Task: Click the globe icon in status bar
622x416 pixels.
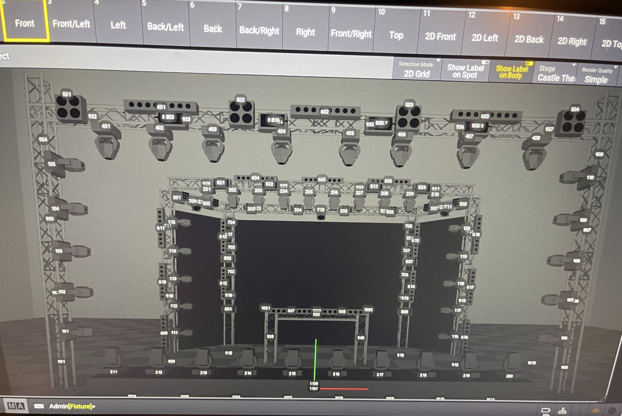Action: pyautogui.click(x=612, y=411)
